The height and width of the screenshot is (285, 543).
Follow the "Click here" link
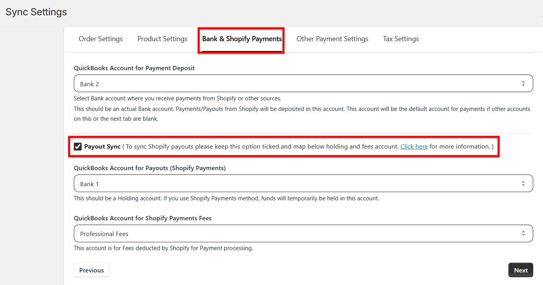(x=414, y=147)
